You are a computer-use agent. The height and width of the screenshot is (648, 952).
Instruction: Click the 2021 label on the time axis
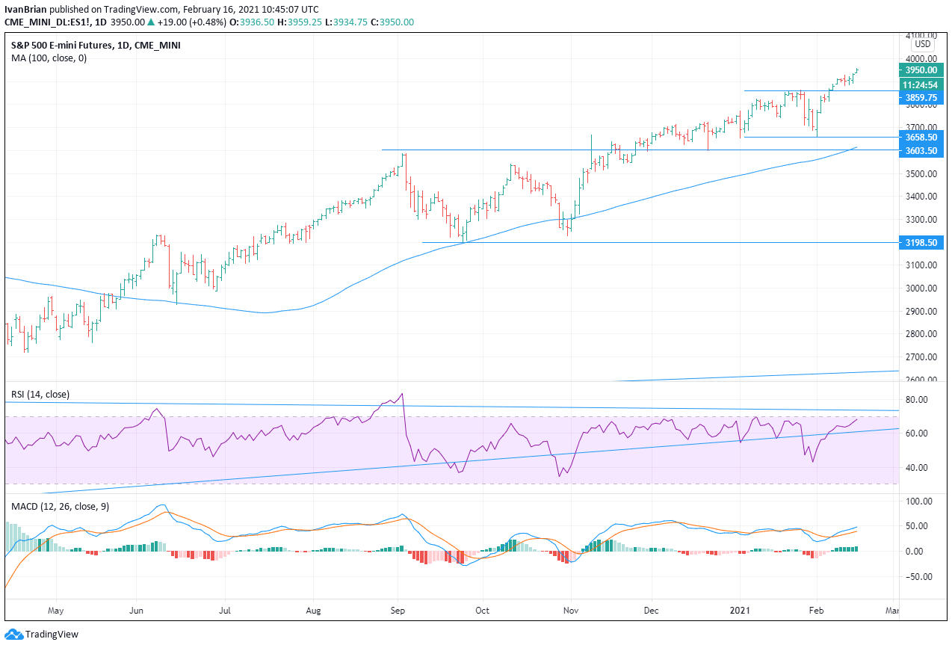coord(741,611)
